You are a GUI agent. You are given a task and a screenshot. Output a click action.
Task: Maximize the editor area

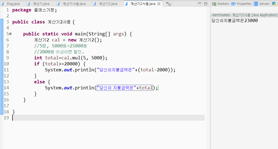(206, 4)
